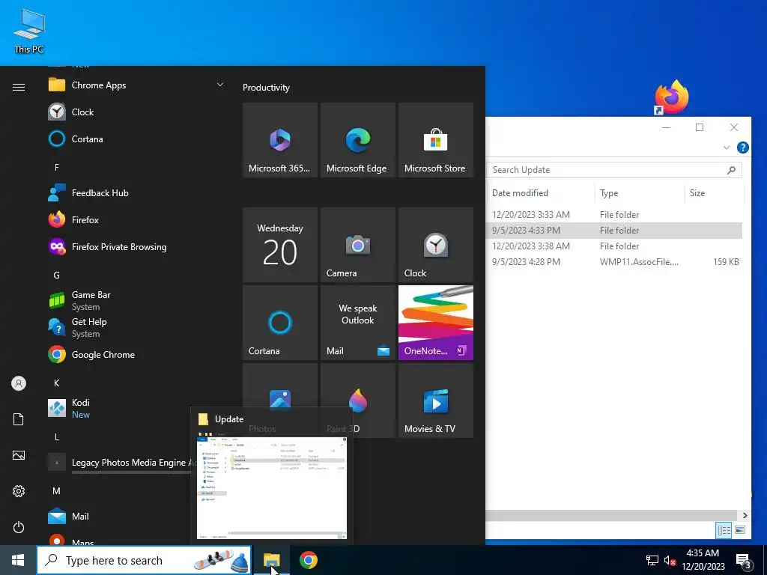Click the muted volume tray icon
The width and height of the screenshot is (767, 575).
[670, 560]
